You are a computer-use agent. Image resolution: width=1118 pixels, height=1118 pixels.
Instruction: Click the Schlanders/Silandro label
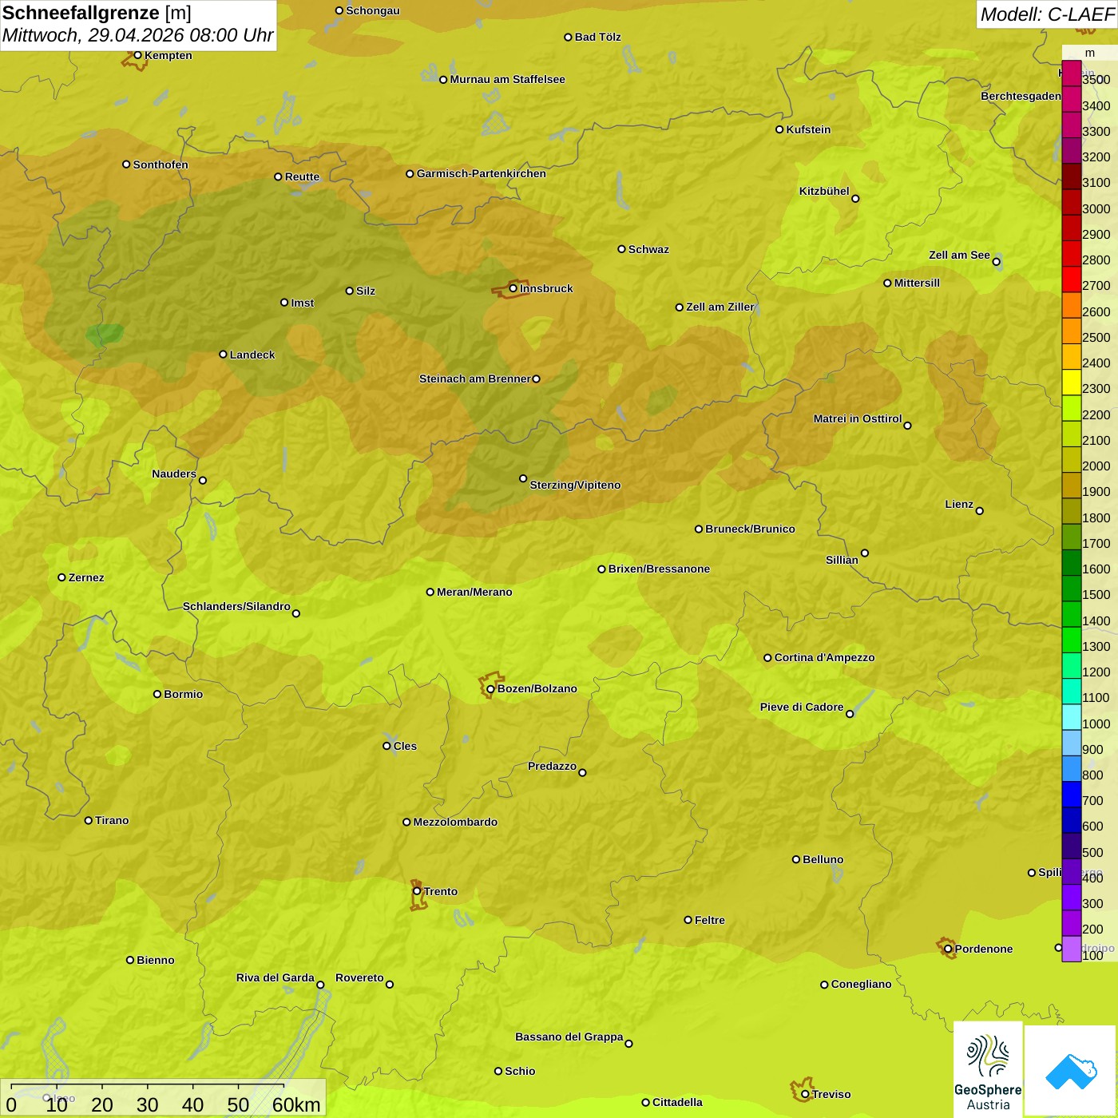[236, 606]
